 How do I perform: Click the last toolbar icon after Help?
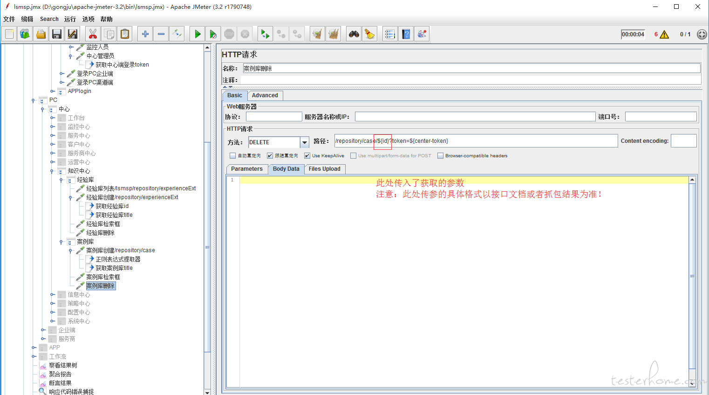[422, 34]
